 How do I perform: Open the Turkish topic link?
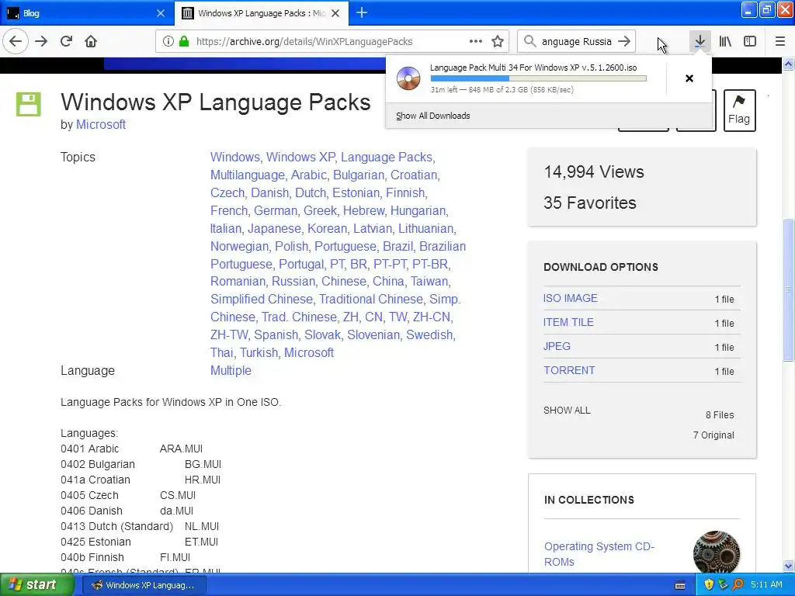259,352
